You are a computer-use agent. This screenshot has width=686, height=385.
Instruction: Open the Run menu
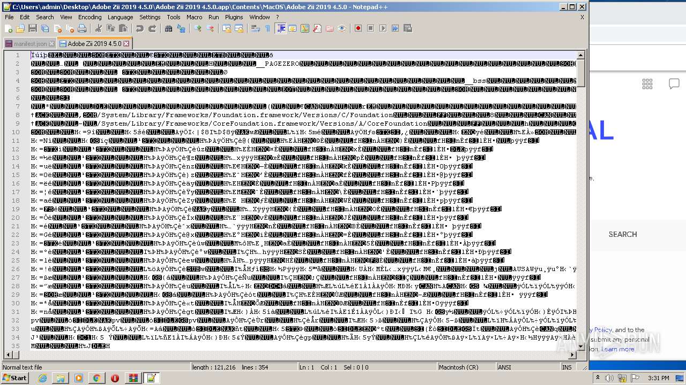tap(214, 17)
